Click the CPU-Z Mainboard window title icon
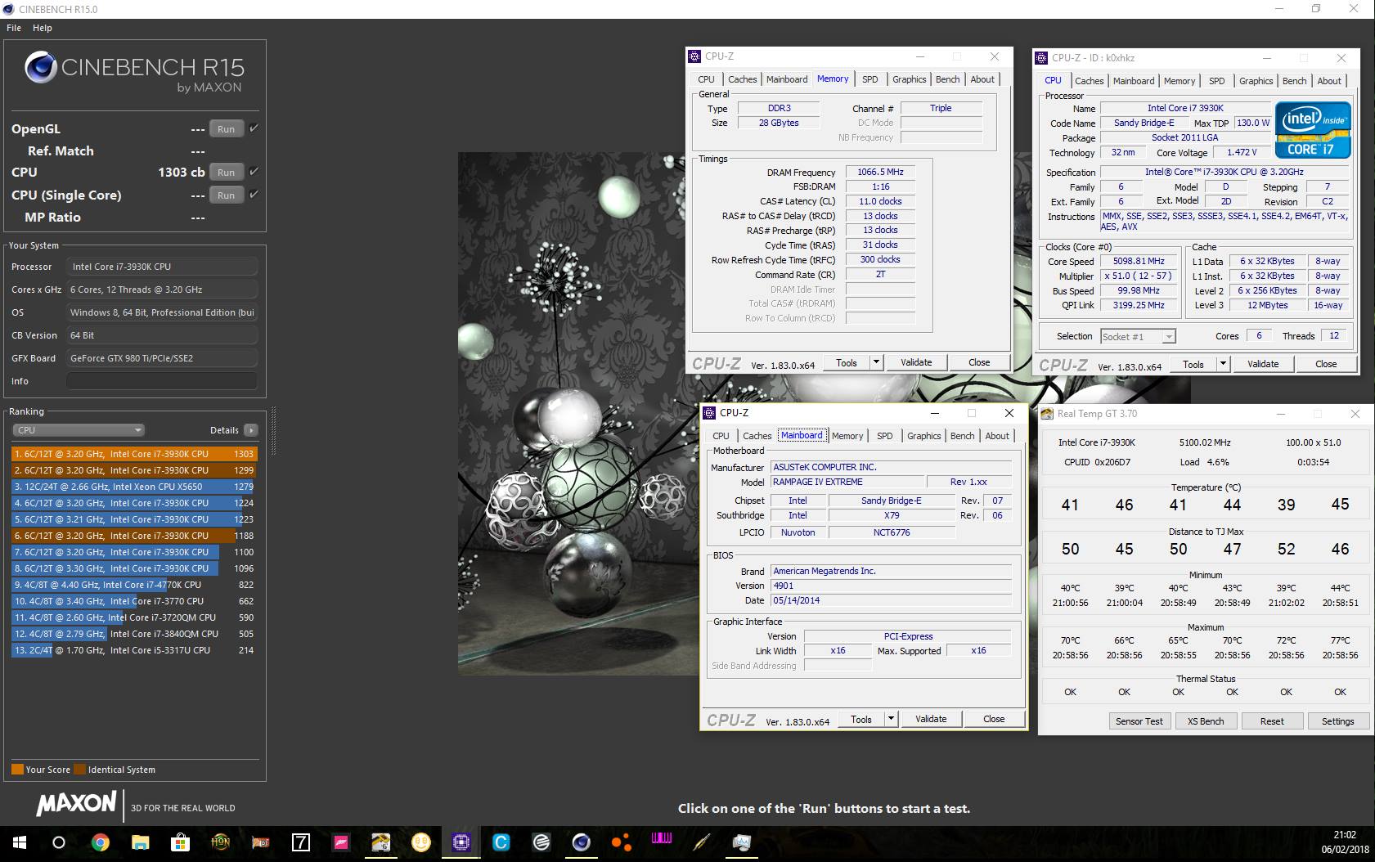 coord(709,413)
